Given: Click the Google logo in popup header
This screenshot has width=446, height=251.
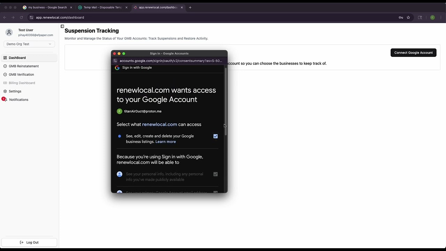Looking at the screenshot, I should pyautogui.click(x=117, y=68).
